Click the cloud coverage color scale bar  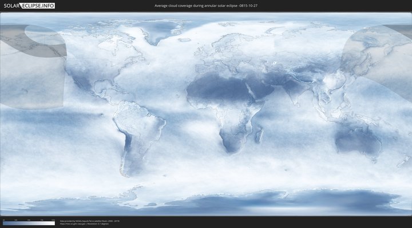[29, 223]
